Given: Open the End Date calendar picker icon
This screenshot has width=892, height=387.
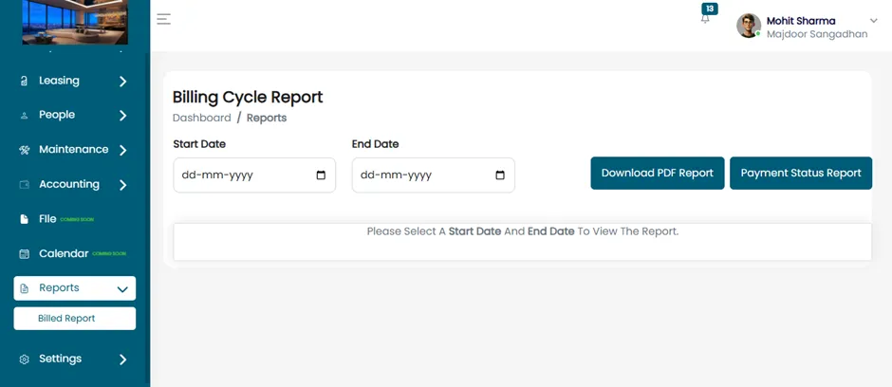Looking at the screenshot, I should (500, 175).
